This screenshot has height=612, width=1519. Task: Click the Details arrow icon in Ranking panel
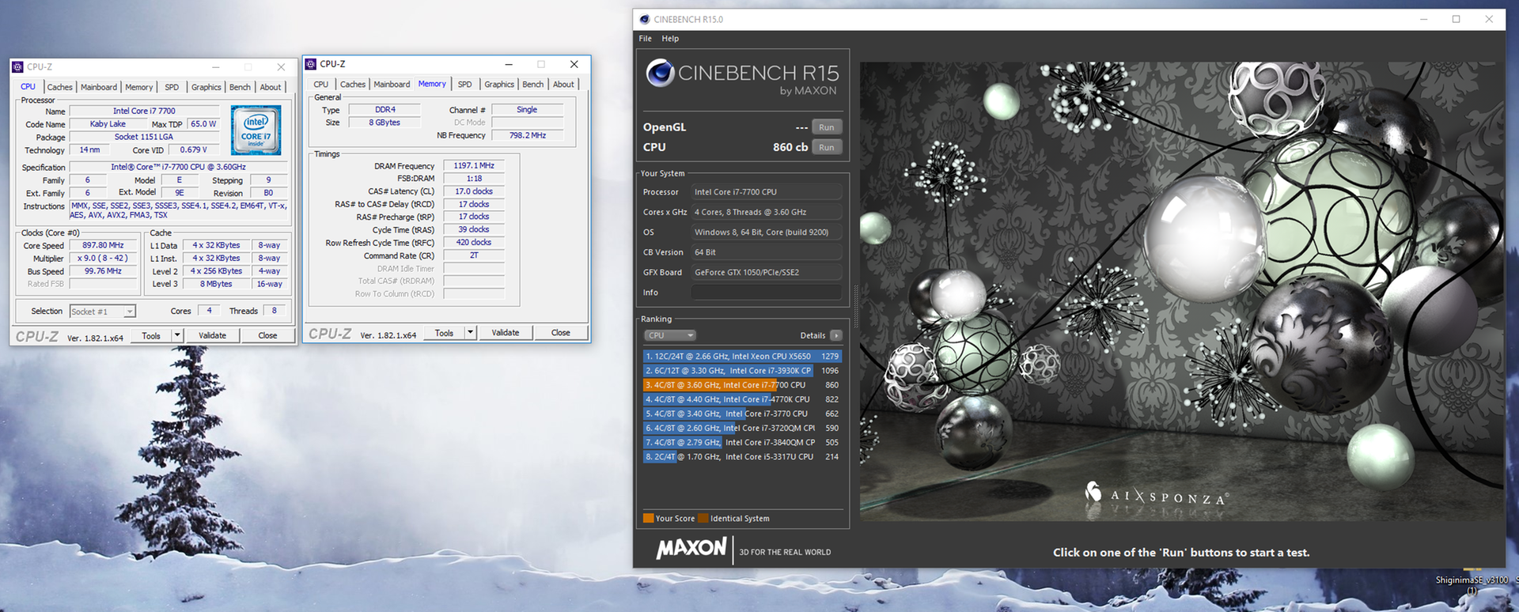(836, 335)
